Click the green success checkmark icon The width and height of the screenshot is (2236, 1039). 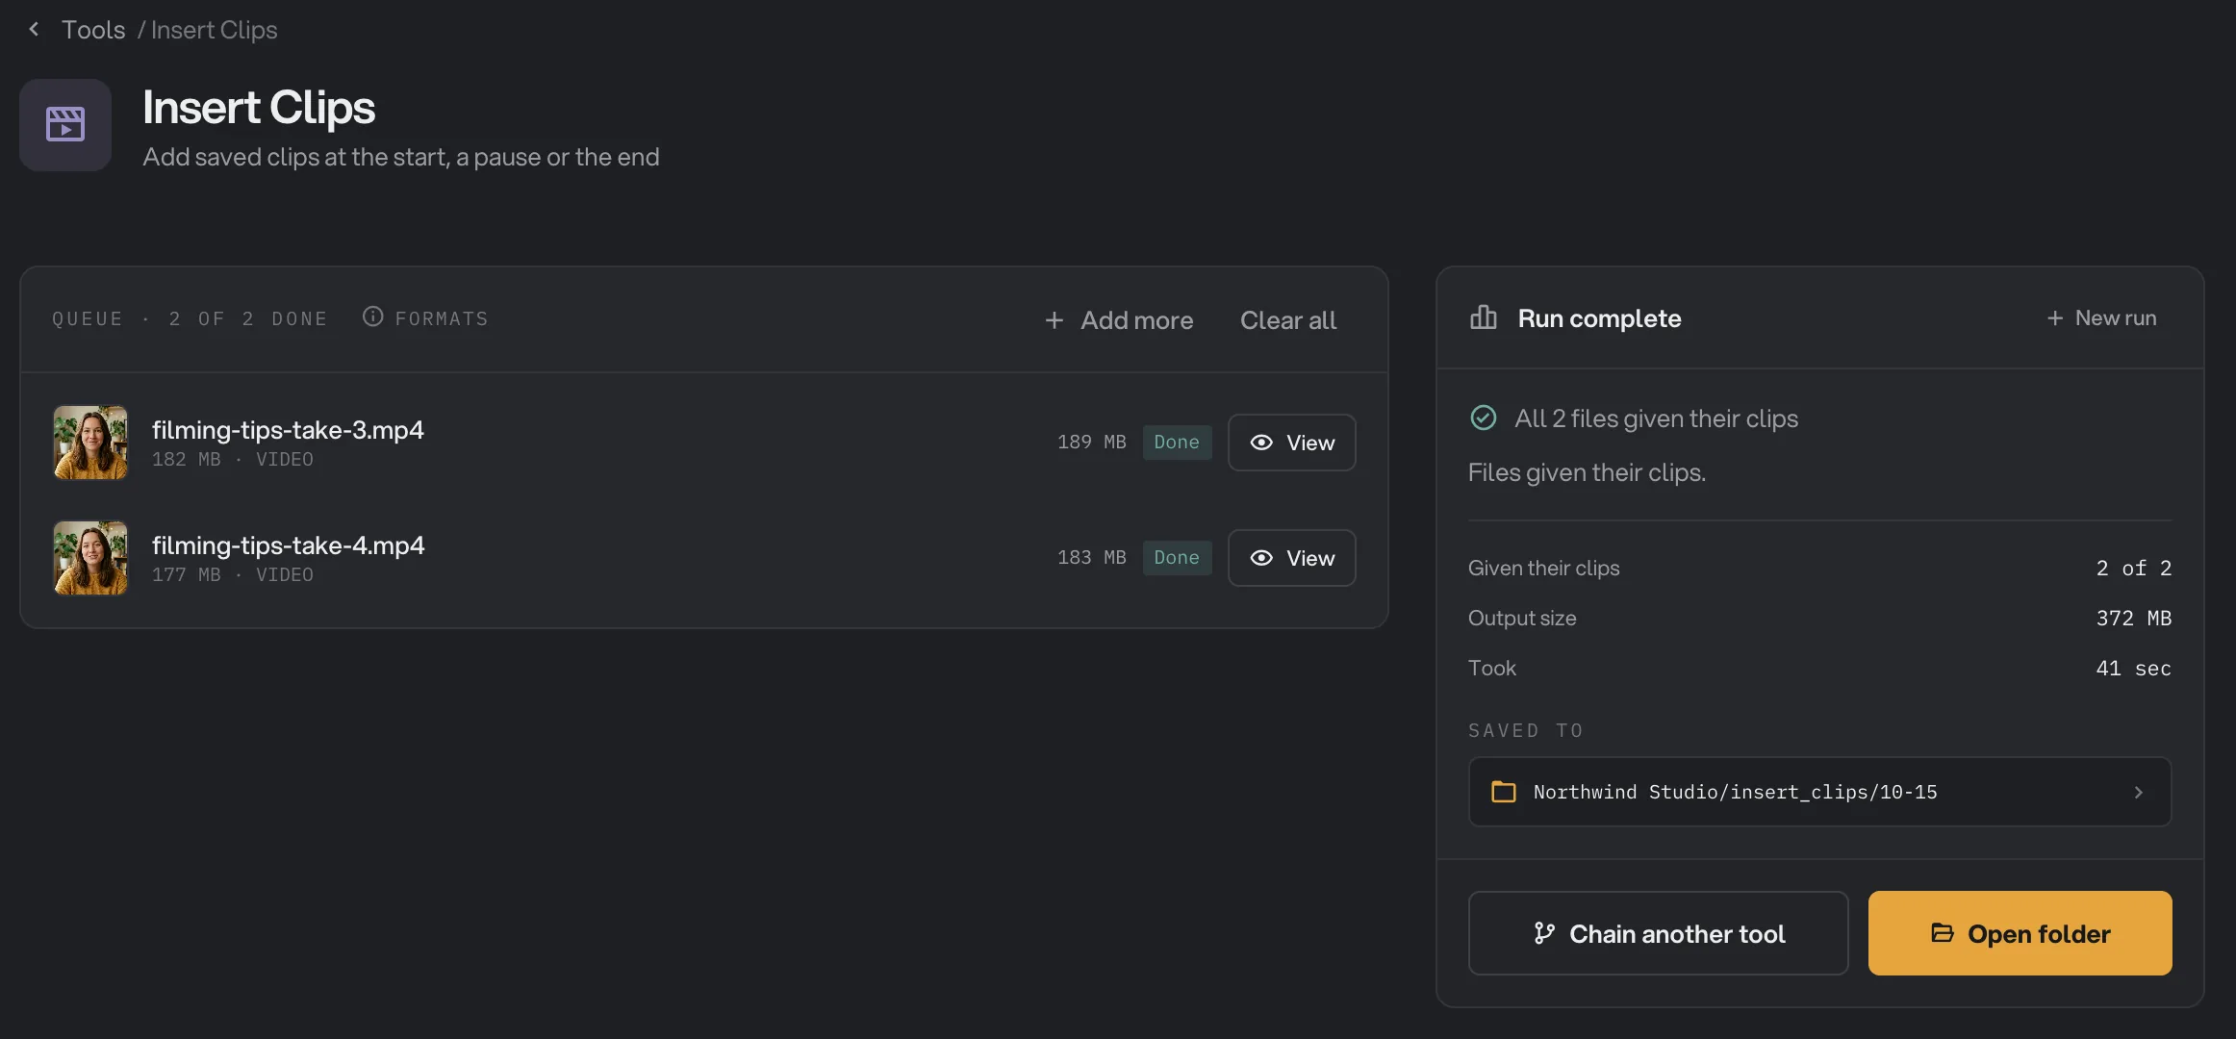(1484, 418)
